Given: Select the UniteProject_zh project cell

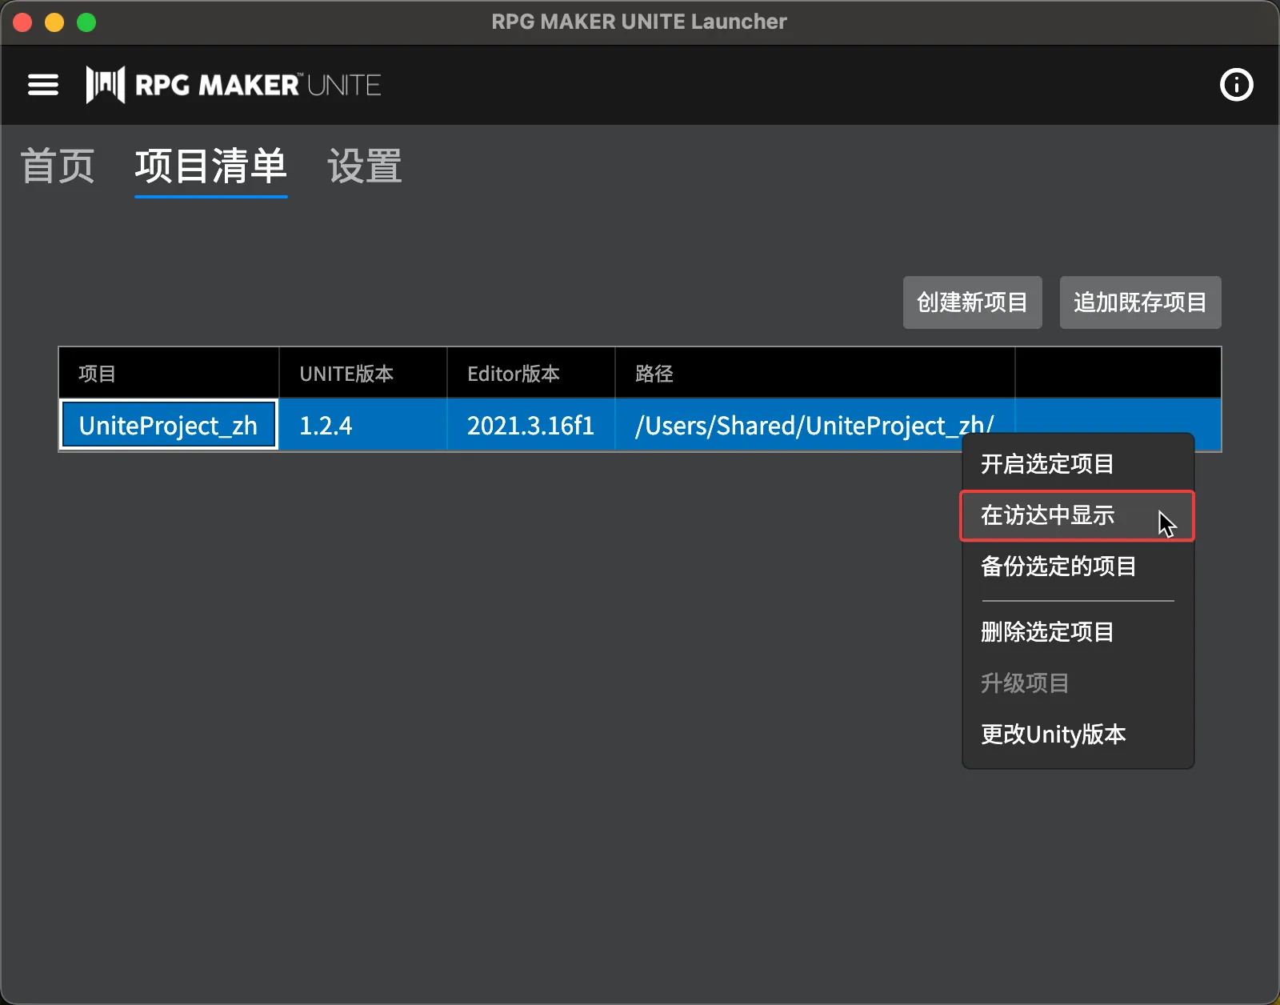Looking at the screenshot, I should (169, 425).
